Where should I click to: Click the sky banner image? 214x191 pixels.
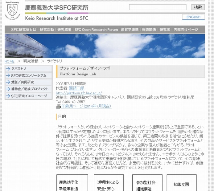[x=105, y=46]
